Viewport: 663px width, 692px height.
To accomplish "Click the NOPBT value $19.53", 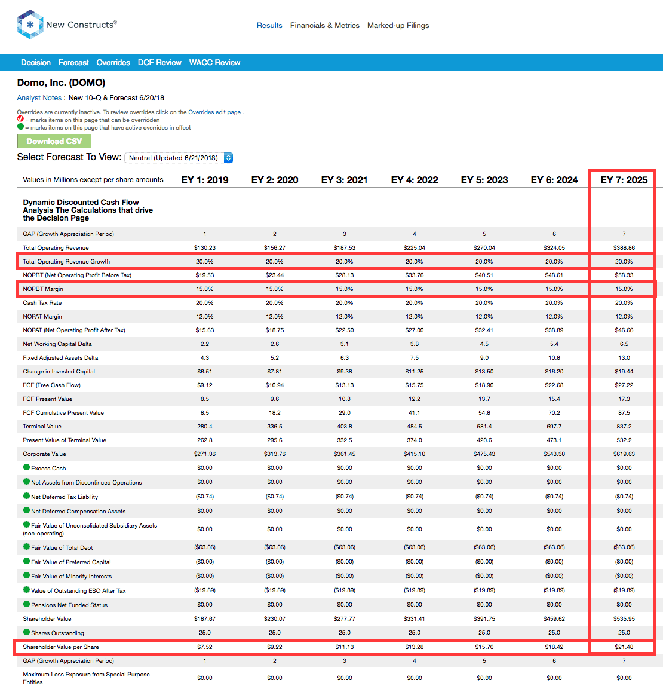I will pos(205,275).
